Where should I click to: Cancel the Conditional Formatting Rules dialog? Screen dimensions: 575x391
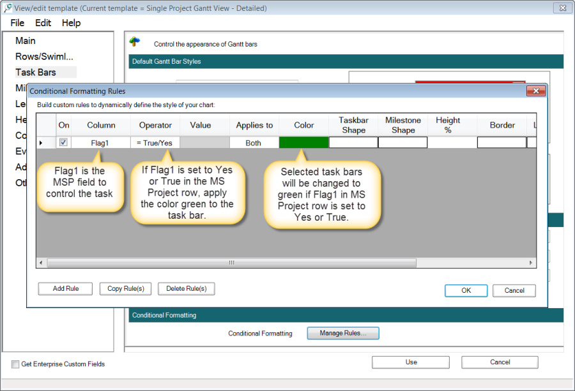click(514, 290)
